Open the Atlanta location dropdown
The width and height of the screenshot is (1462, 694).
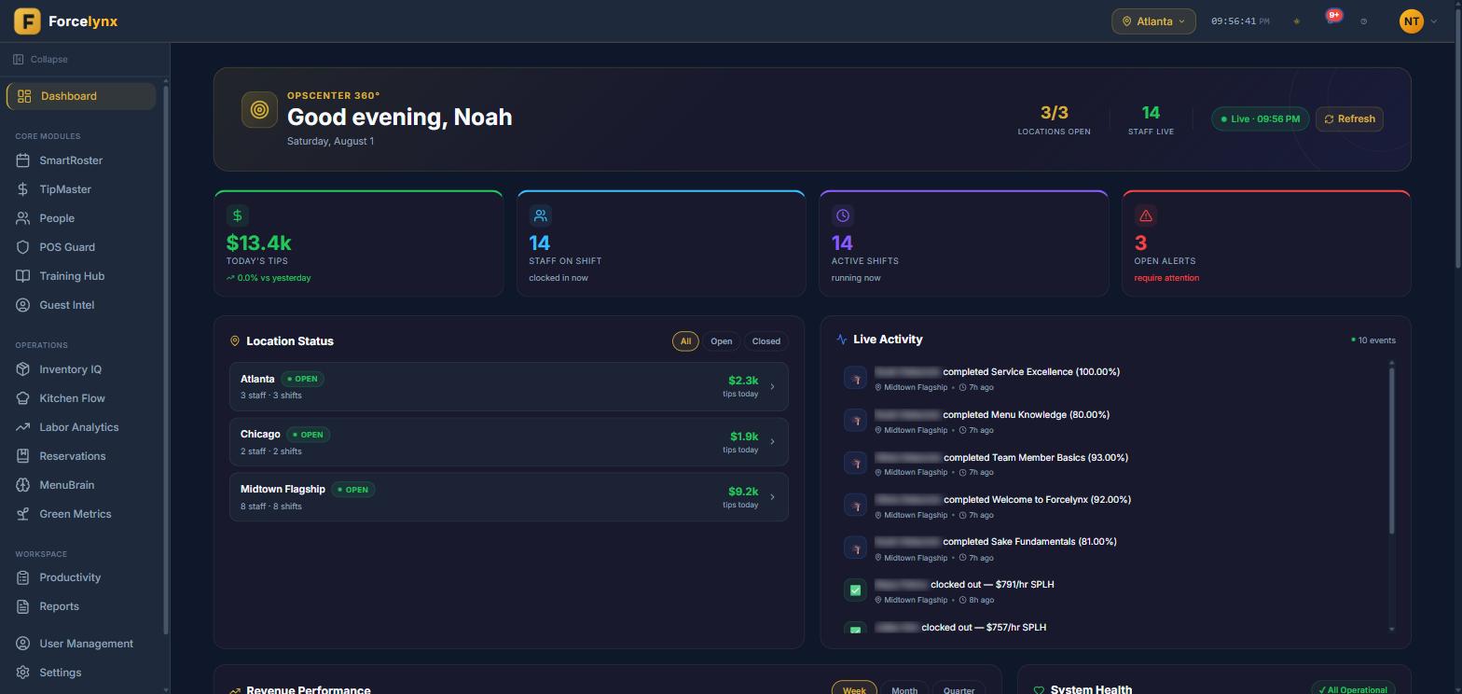tap(1153, 21)
